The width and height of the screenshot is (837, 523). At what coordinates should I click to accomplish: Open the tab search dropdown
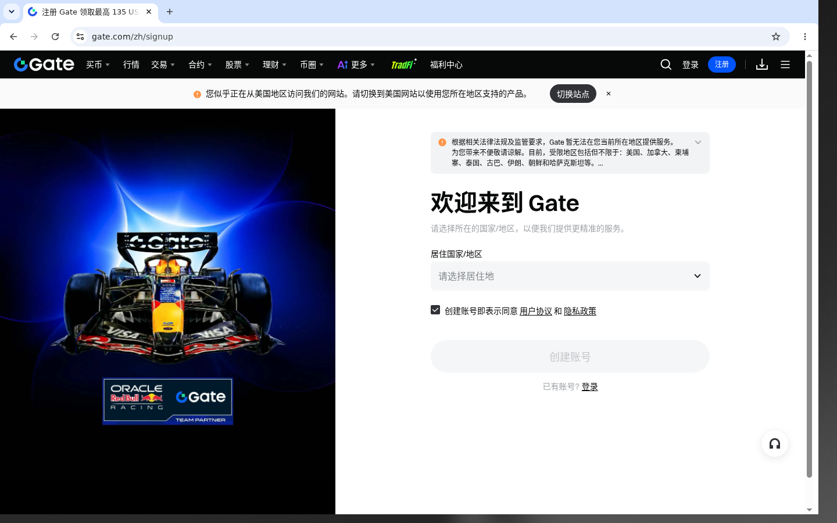point(12,12)
